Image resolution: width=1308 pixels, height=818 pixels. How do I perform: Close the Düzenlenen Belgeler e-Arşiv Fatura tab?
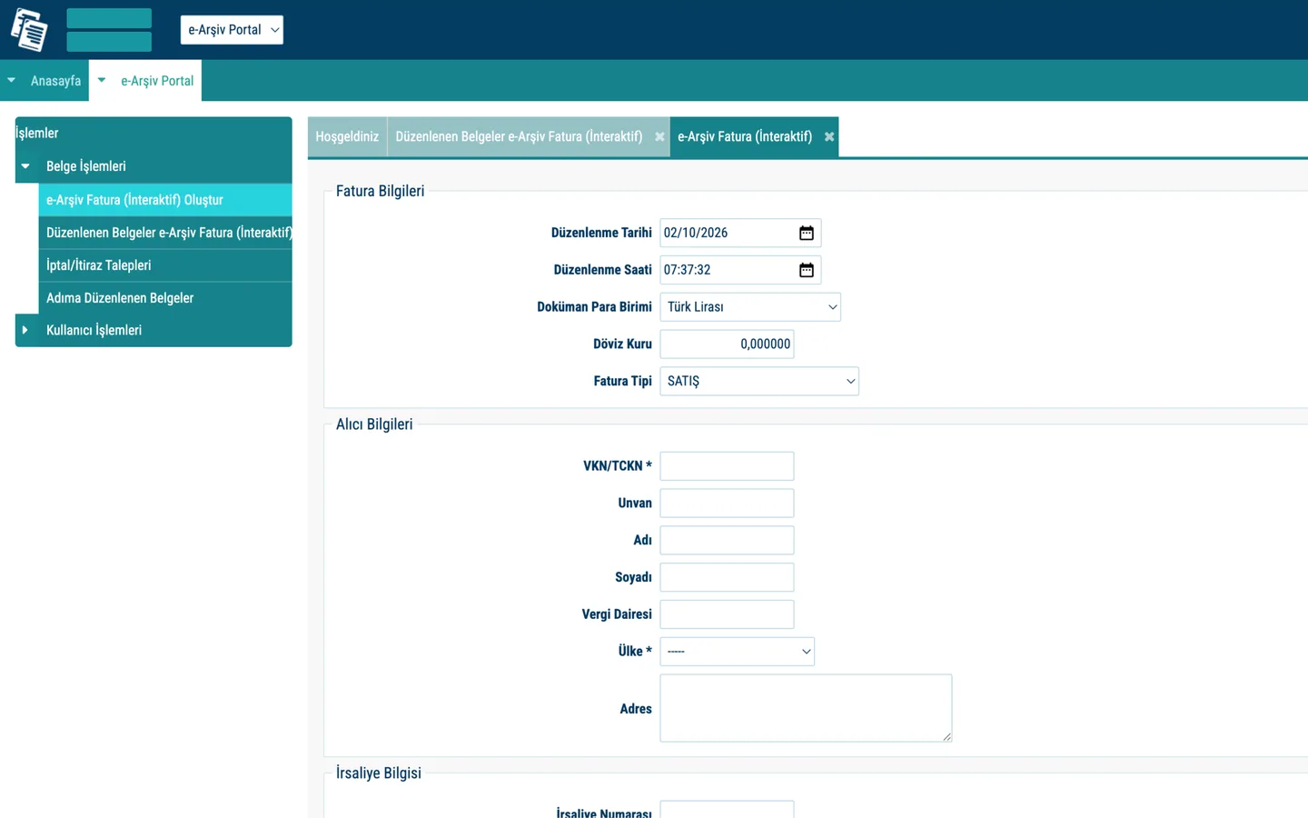coord(659,136)
